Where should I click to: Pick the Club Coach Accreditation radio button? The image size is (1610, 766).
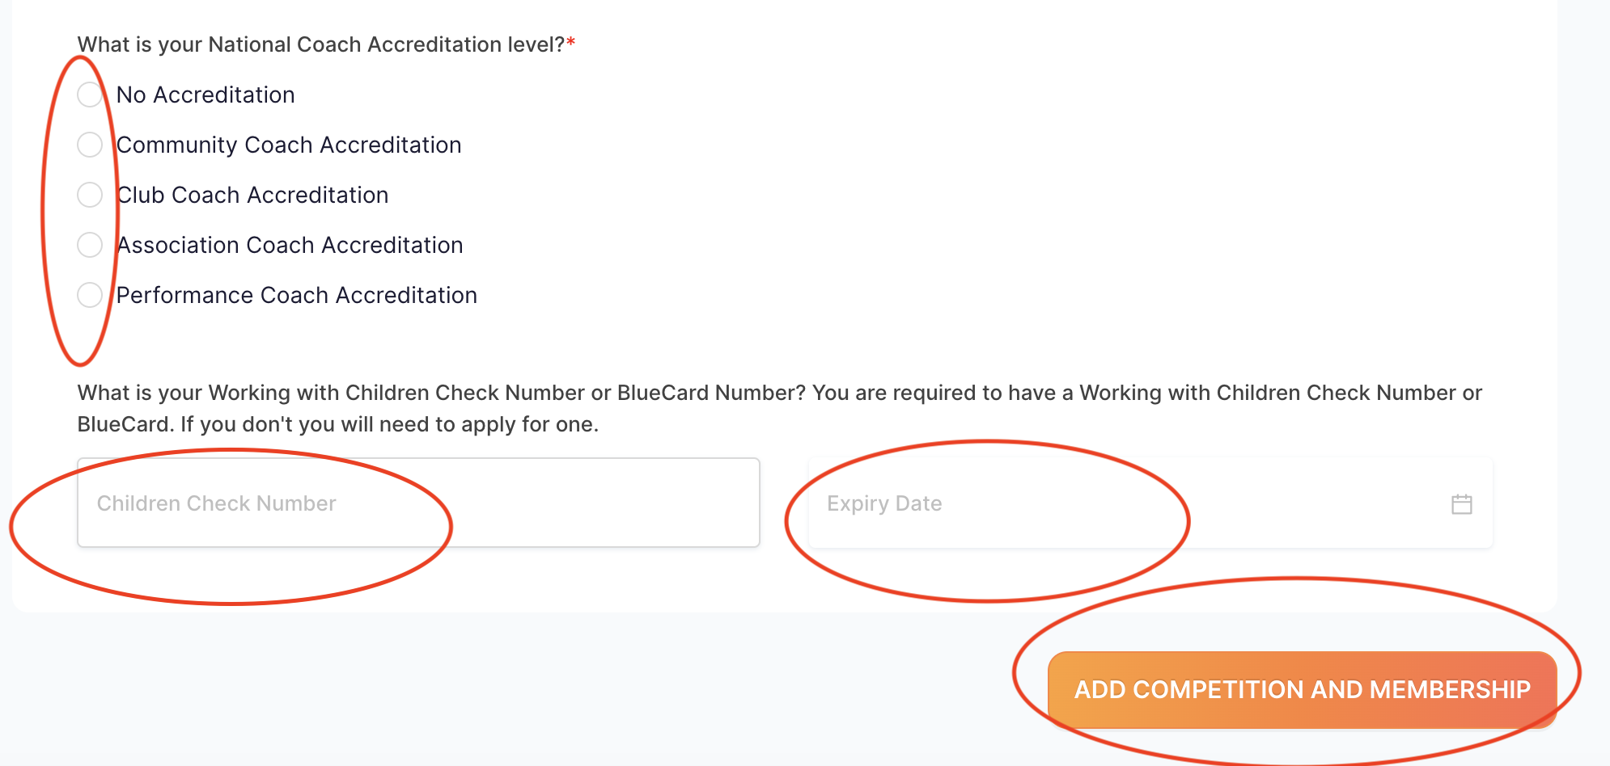90,195
